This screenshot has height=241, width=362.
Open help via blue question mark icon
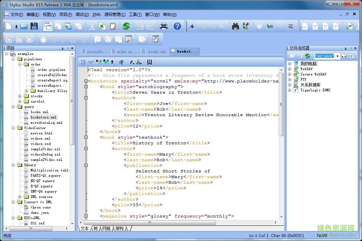(177, 26)
